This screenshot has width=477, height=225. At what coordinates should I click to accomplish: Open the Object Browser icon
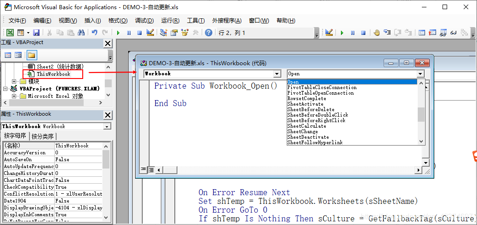[185, 33]
